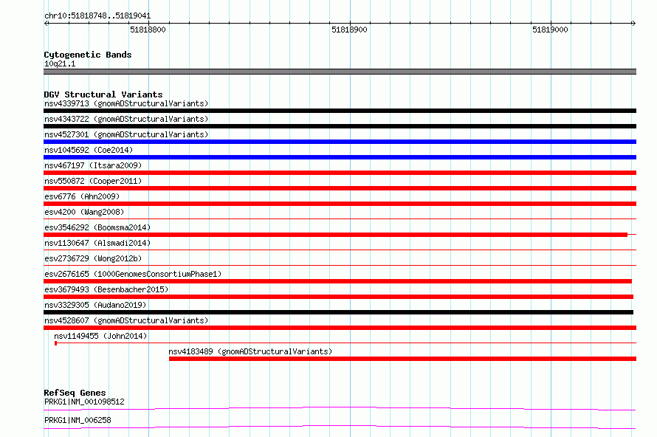This screenshot has height=437, width=657.
Task: Open variant esv3679493 (Besenbacher2015) label
Action: (x=106, y=289)
